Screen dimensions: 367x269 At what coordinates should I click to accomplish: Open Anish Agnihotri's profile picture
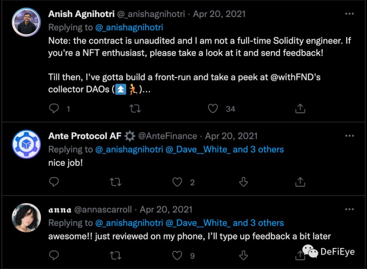pyautogui.click(x=26, y=22)
